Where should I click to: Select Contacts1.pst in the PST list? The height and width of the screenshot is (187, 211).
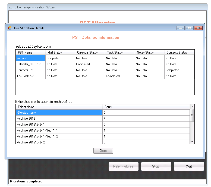[x=30, y=70]
